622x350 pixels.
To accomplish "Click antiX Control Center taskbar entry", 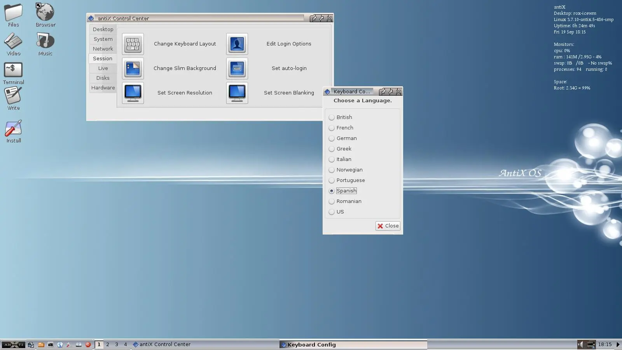I will click(205, 345).
